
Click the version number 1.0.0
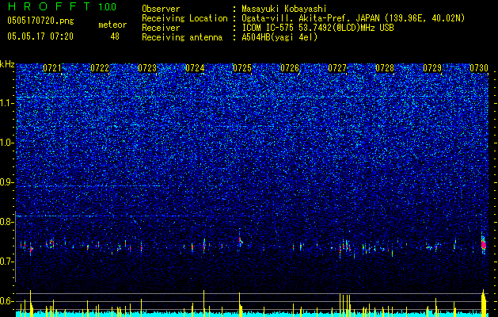click(108, 6)
